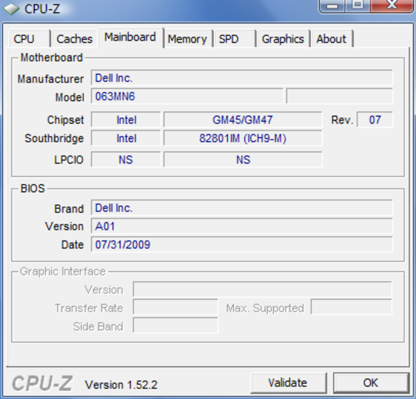Click the Chipset label

pyautogui.click(x=66, y=120)
